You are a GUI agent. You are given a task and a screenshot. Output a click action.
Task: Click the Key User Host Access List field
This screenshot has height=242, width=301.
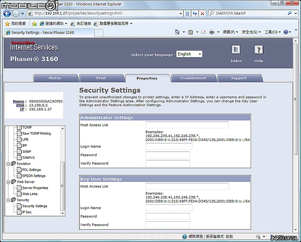187,186
